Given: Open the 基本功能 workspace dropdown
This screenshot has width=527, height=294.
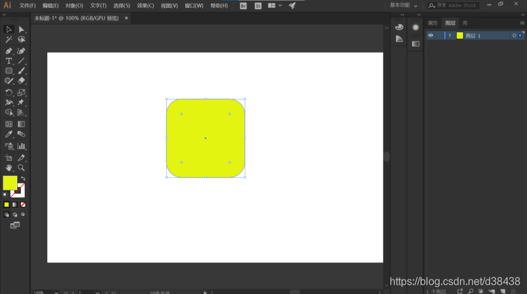Looking at the screenshot, I should pos(403,5).
